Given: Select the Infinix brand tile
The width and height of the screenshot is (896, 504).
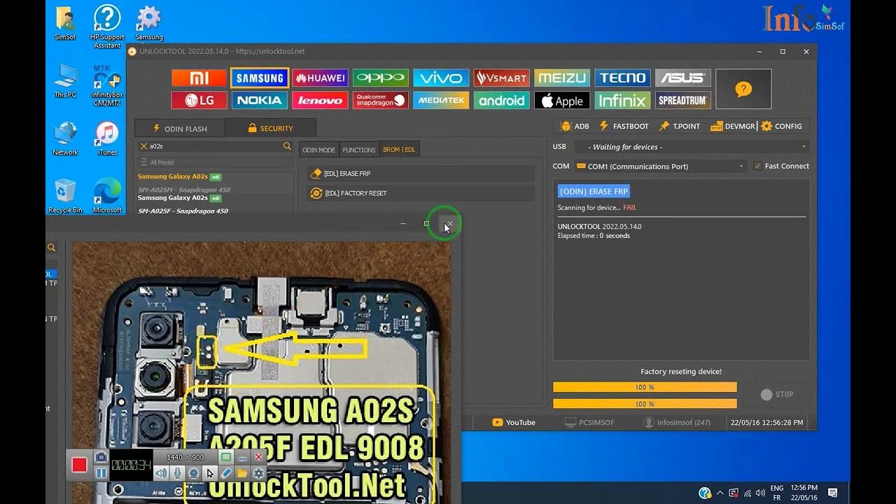Looking at the screenshot, I should [622, 100].
